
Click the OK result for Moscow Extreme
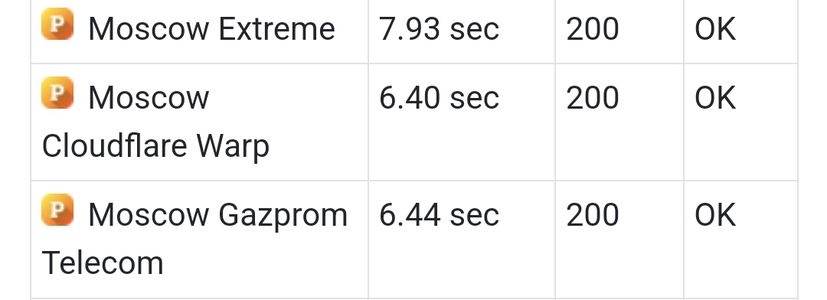click(715, 28)
